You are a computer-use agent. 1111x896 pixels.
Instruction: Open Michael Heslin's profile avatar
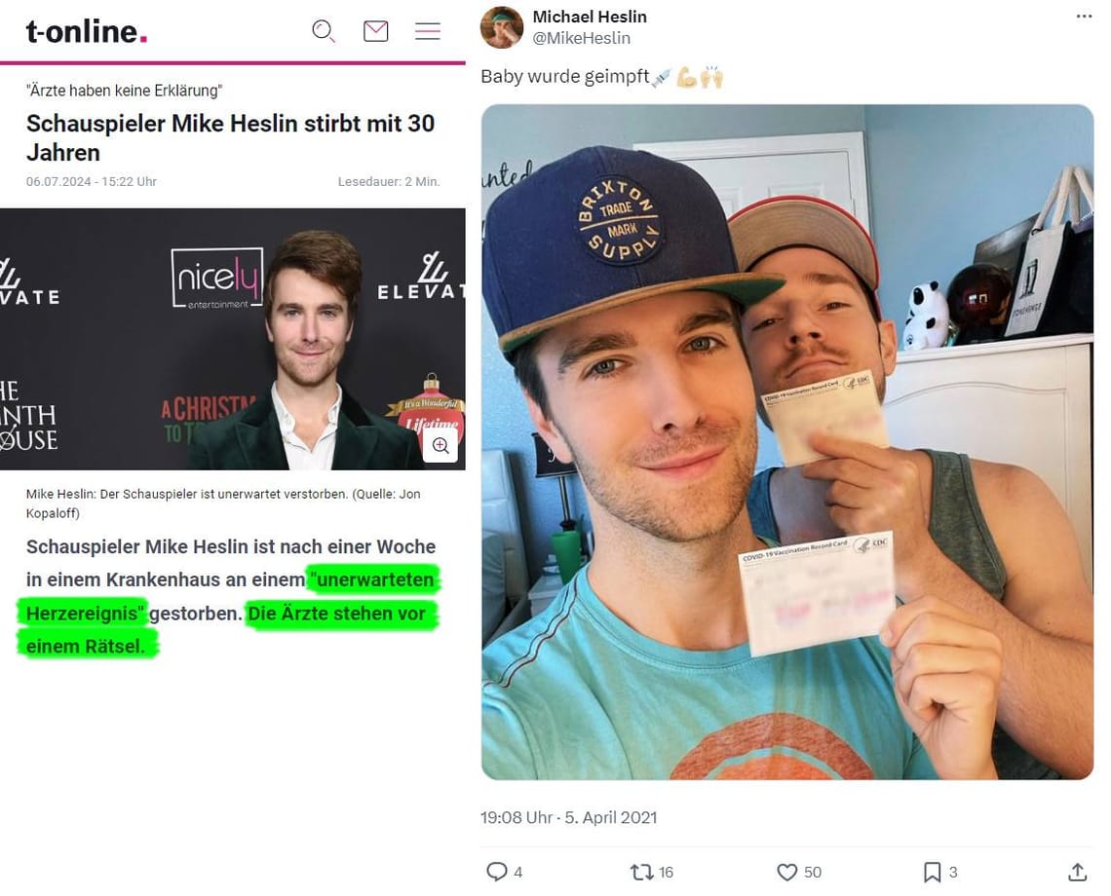pos(502,27)
